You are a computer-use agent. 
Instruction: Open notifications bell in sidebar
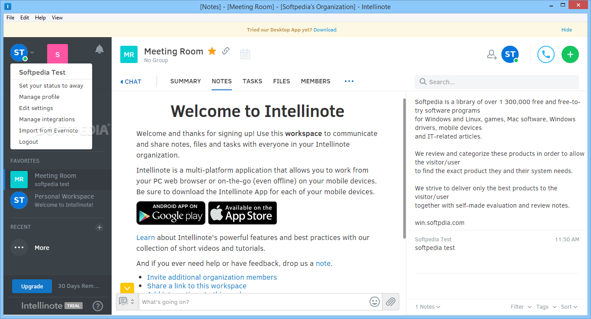coord(100,49)
